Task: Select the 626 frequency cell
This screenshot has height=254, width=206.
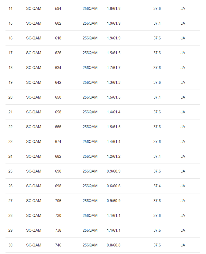Action: [x=58, y=53]
